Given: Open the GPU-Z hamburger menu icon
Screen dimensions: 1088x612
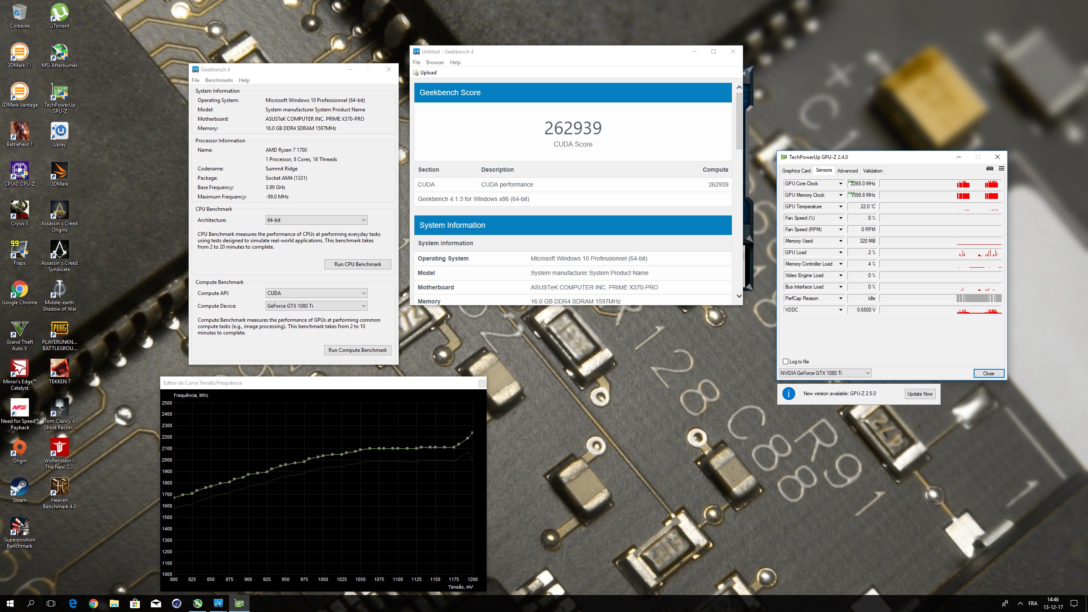Looking at the screenshot, I should pos(1001,169).
